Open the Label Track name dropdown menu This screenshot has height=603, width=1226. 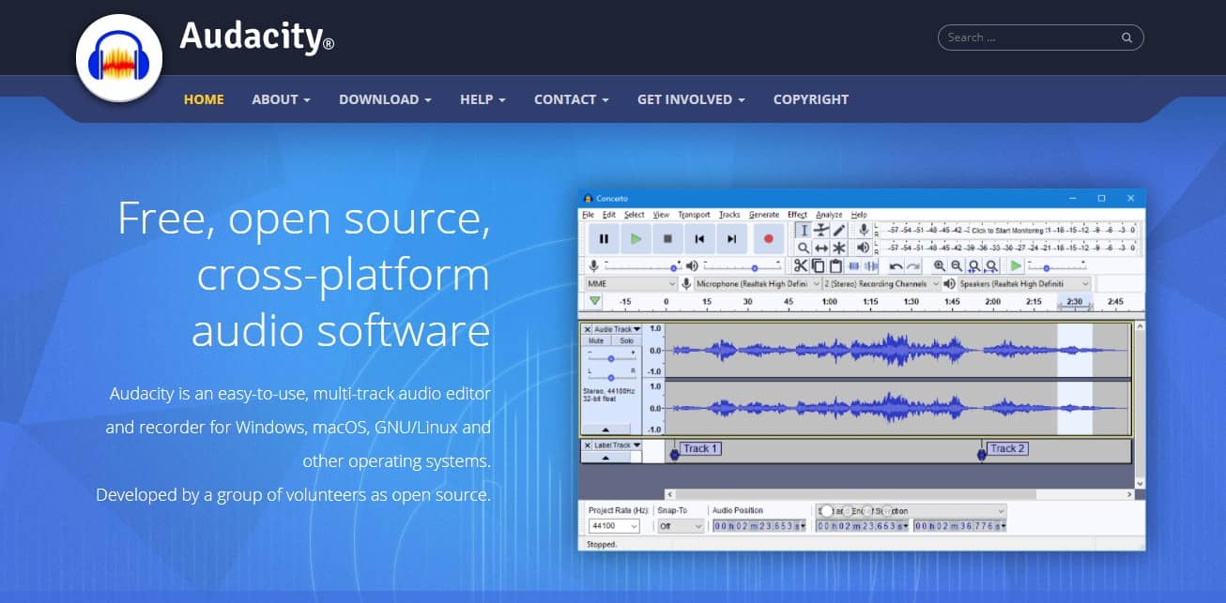pos(618,445)
